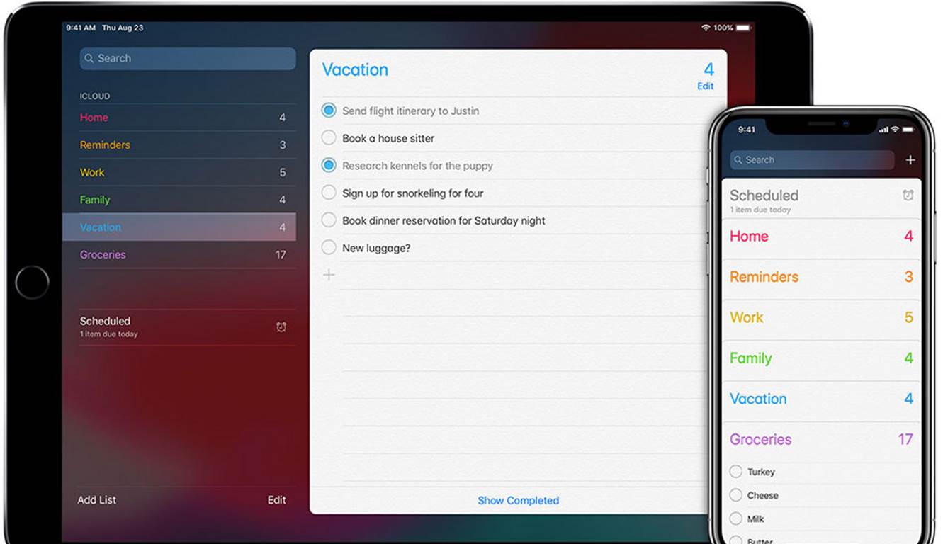Tap Show Completed at bottom of Vacation list
943x544 pixels.
(518, 500)
